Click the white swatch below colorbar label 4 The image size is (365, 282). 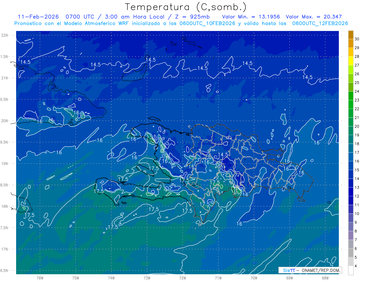point(351,270)
